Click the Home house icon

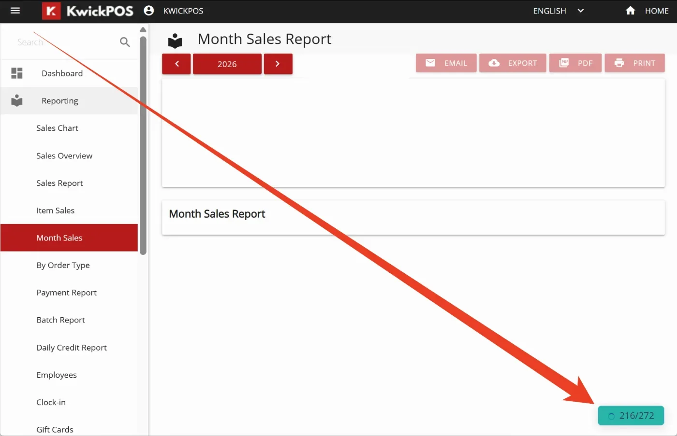630,11
